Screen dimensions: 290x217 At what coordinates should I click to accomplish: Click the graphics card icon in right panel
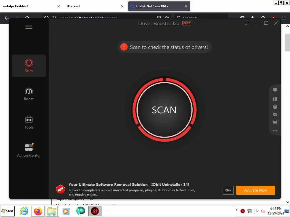tap(275, 115)
